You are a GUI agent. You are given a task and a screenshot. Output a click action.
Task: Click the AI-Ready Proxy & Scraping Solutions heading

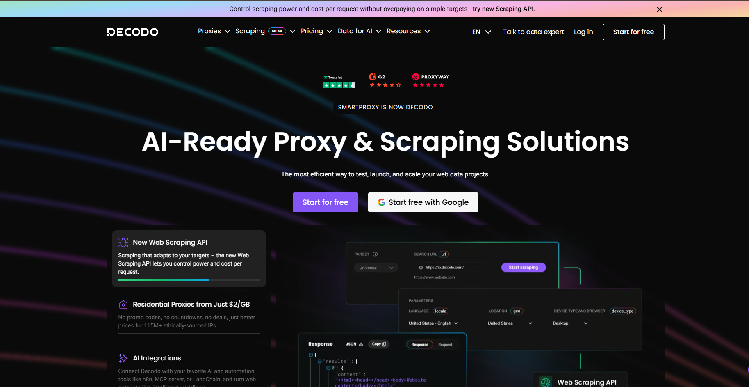click(385, 142)
